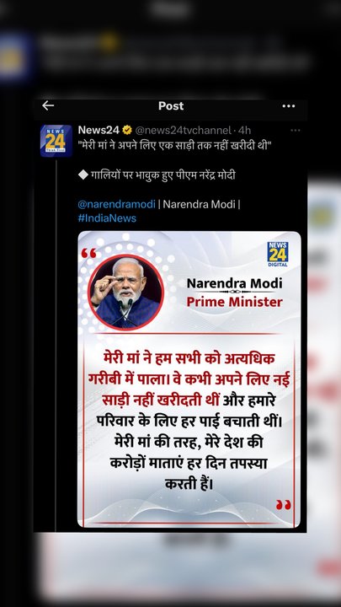The width and height of the screenshot is (341, 607).
Task: Tap the tweet's Hindi headline text
Action: pos(175,147)
